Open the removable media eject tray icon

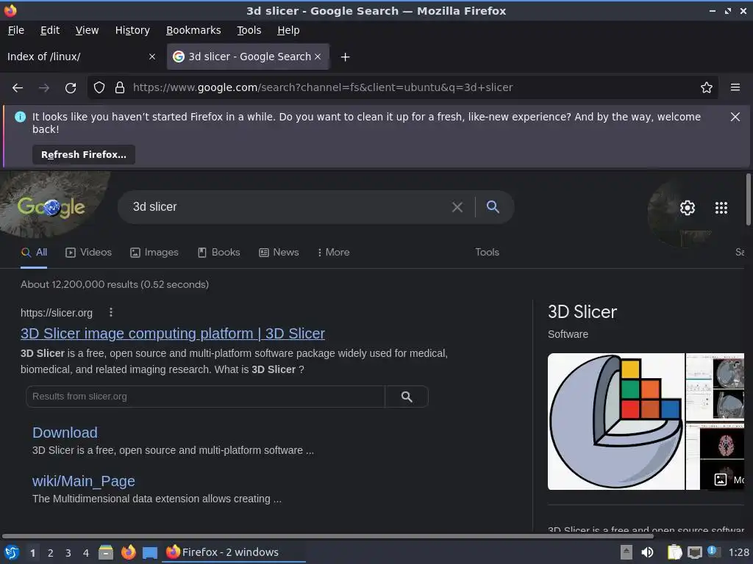pos(627,552)
